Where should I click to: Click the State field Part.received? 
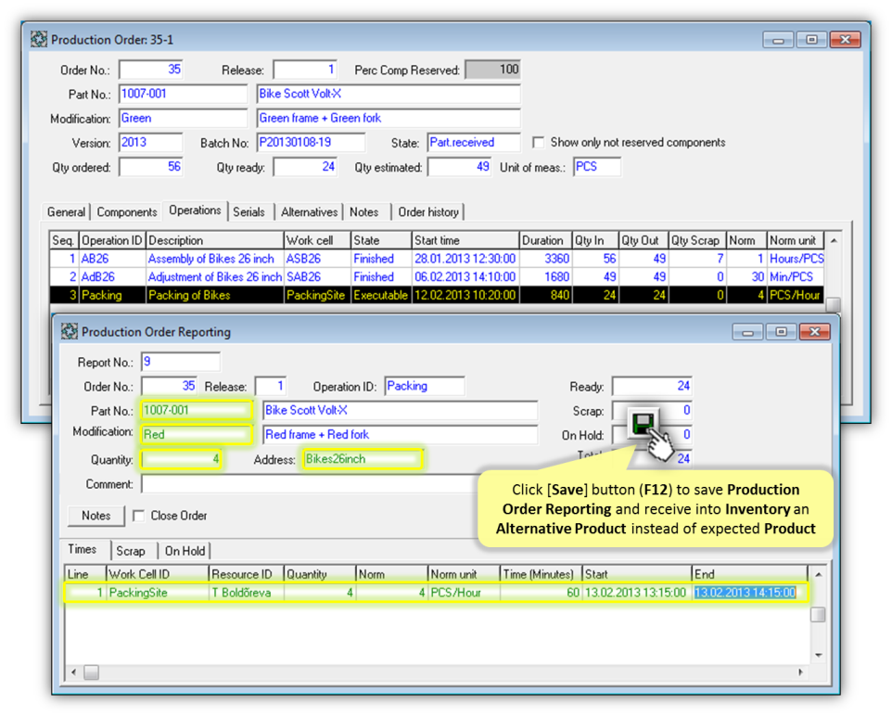473,142
